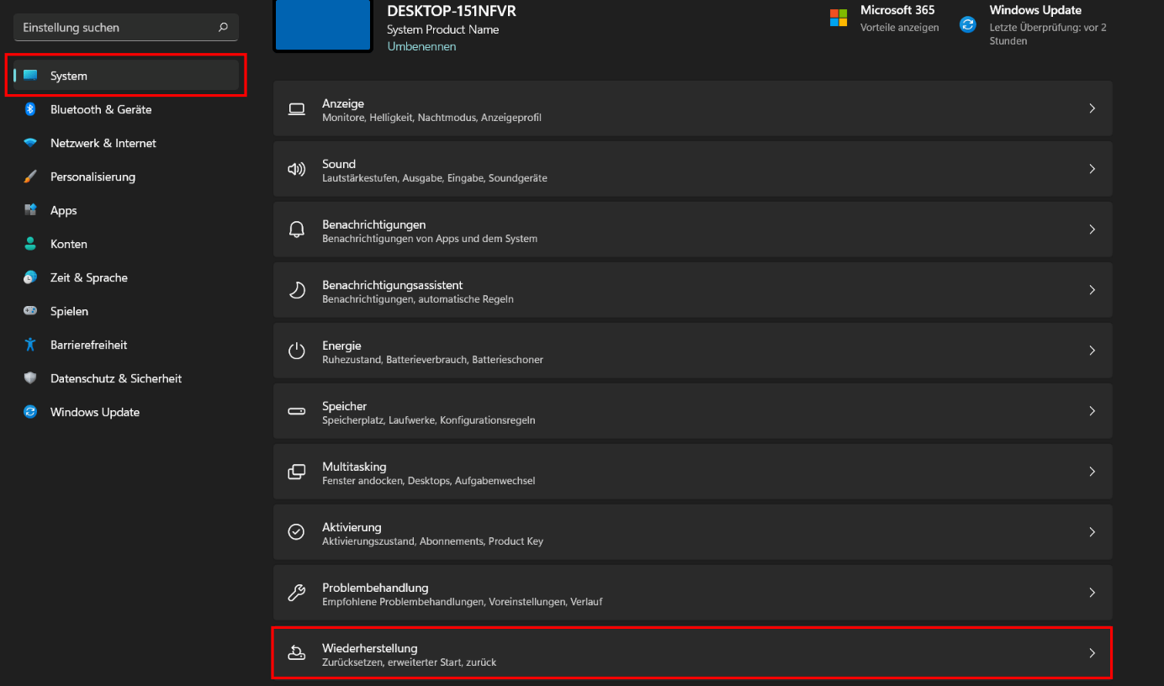Click the Barrierefreiheit accessibility icon
Screen dimensions: 1164x686
[30, 345]
